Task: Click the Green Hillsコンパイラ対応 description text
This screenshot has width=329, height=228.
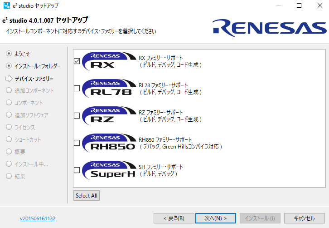Action: click(x=190, y=147)
